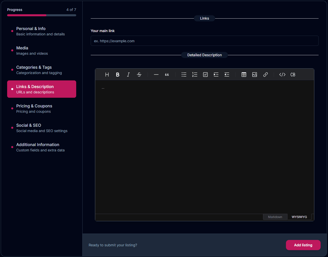Toggle bold formatting in the editor

[118, 75]
